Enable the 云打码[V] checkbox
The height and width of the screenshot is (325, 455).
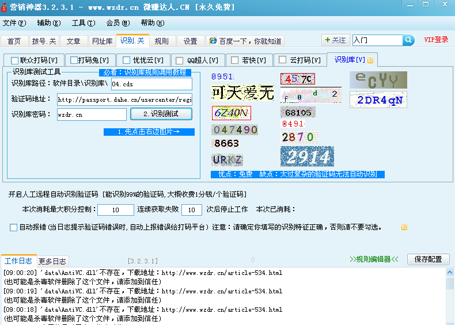(282, 60)
